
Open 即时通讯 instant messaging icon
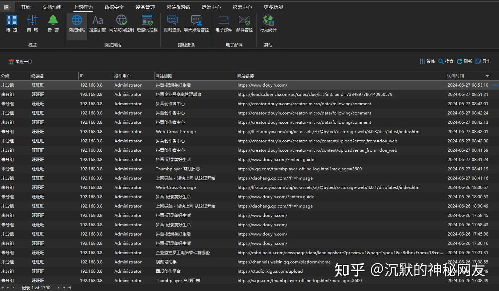[172, 24]
